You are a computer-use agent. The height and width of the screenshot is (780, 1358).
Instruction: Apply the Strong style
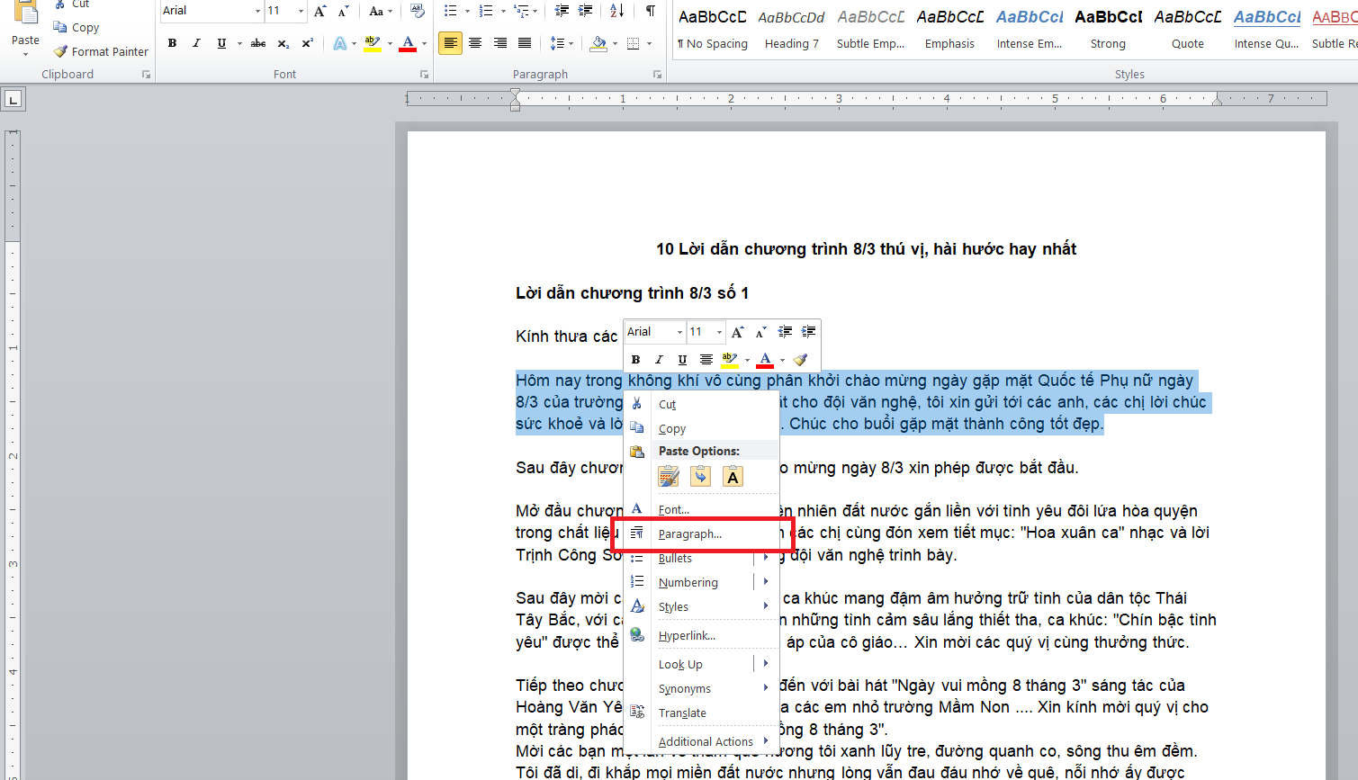tap(1108, 27)
